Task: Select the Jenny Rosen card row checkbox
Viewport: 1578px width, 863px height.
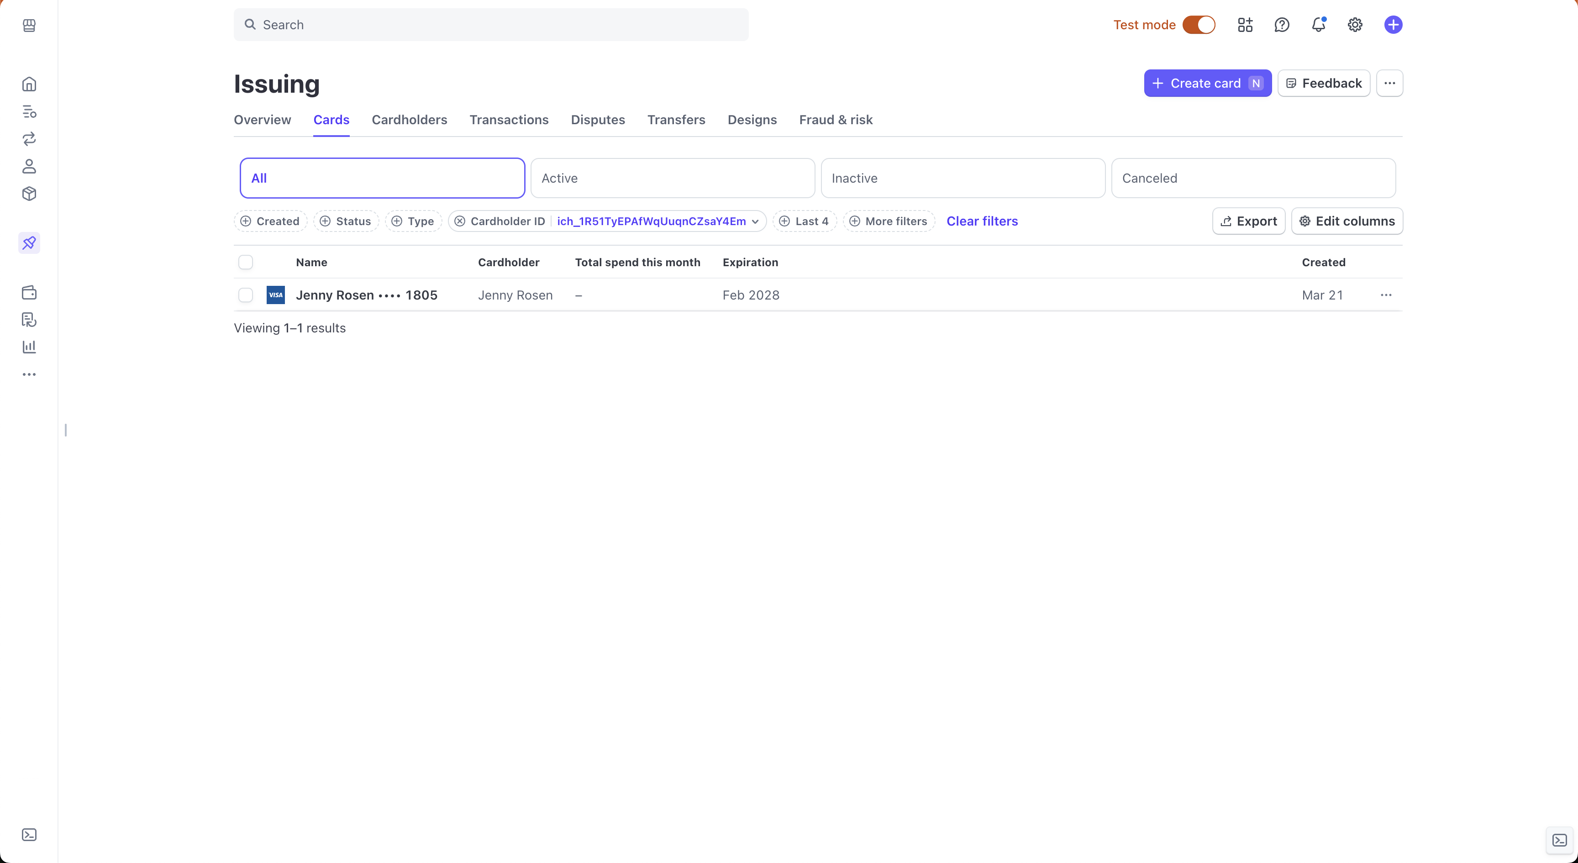Action: click(246, 295)
